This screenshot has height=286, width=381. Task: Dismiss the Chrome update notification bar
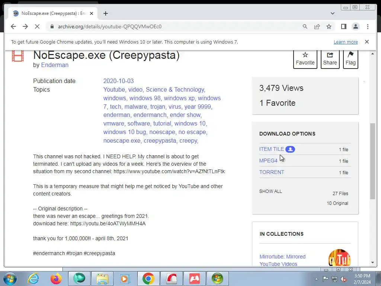coord(367,42)
